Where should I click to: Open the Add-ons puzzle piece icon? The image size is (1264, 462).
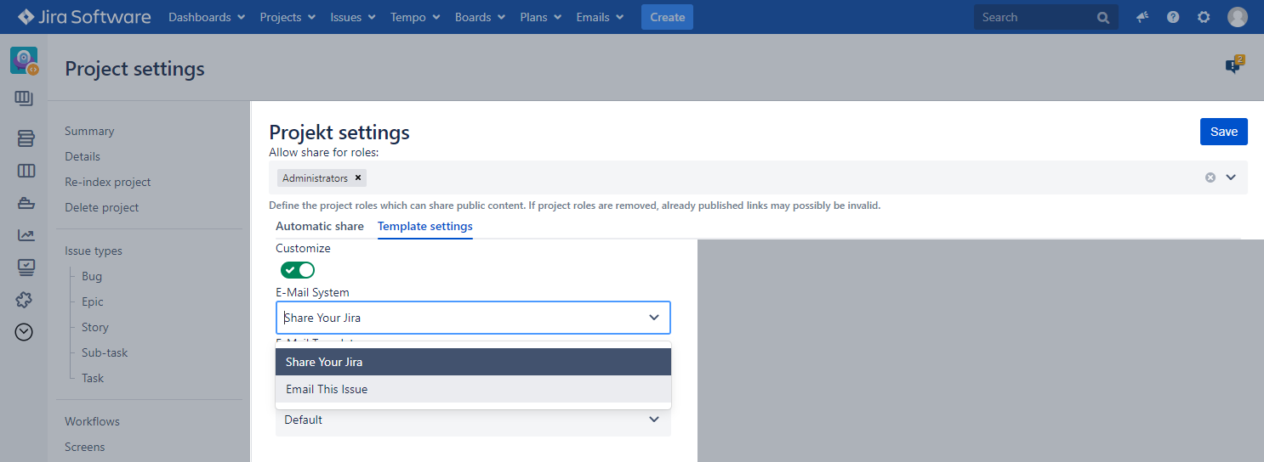[x=26, y=300]
